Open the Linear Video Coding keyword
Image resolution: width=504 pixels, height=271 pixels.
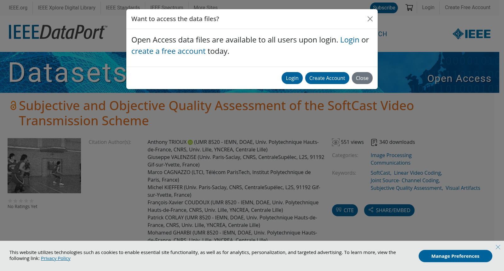pyautogui.click(x=418, y=173)
